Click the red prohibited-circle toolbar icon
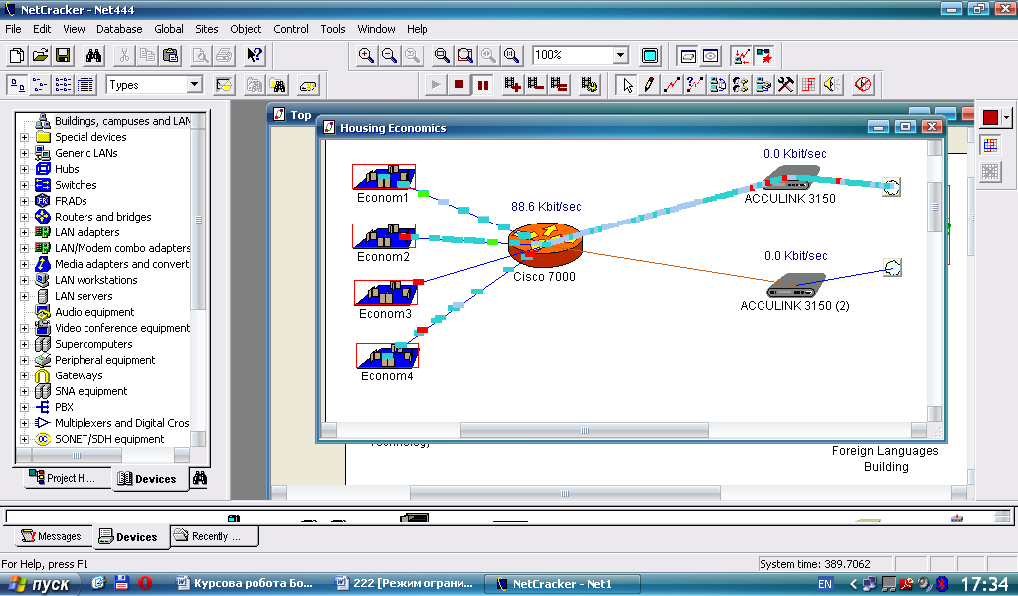Screen dimensions: 1018x596 [x=863, y=85]
